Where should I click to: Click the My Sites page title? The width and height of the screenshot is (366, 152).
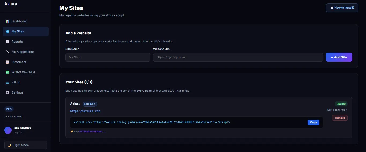(x=71, y=8)
